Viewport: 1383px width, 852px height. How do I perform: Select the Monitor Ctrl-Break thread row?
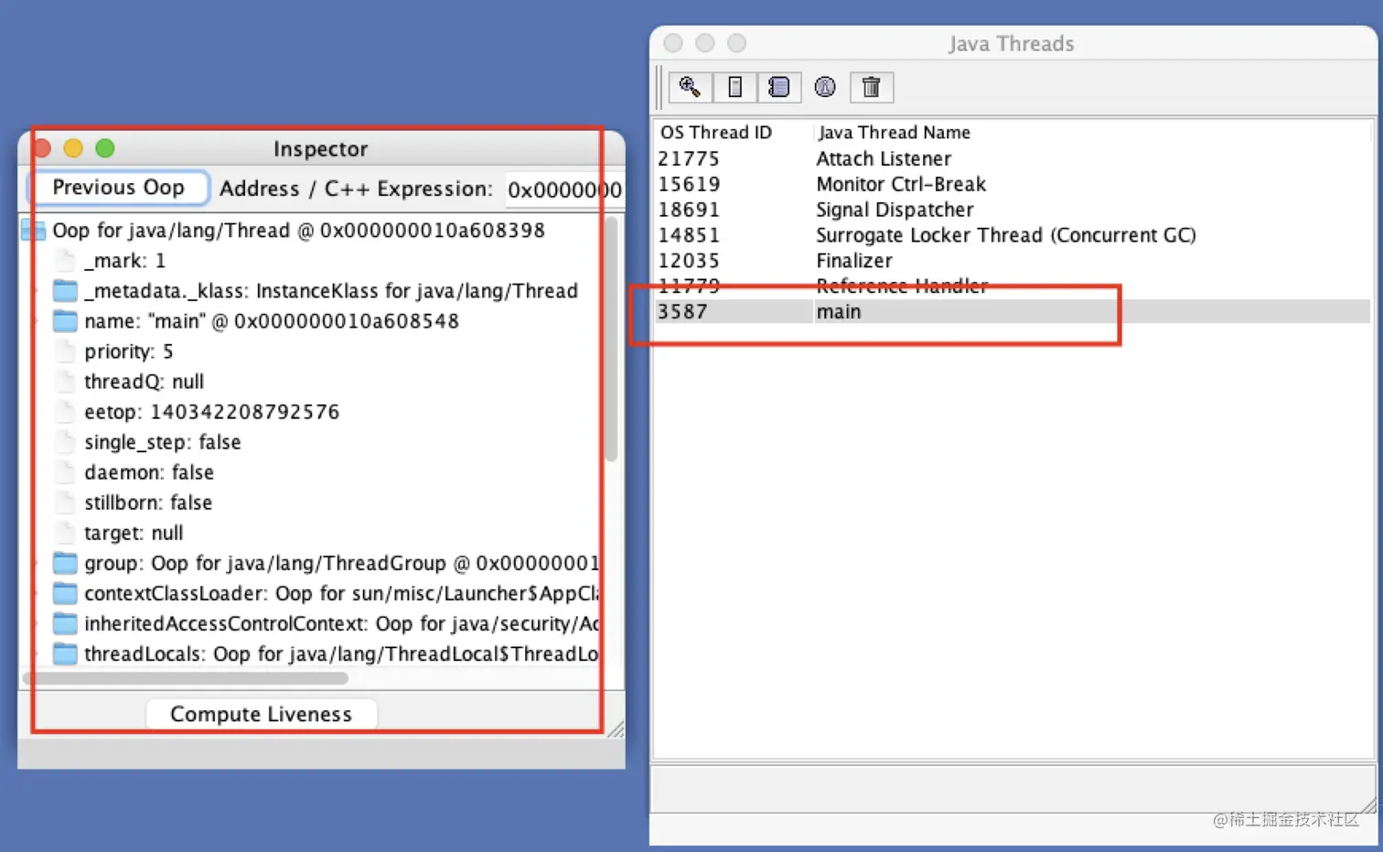tap(1013, 184)
